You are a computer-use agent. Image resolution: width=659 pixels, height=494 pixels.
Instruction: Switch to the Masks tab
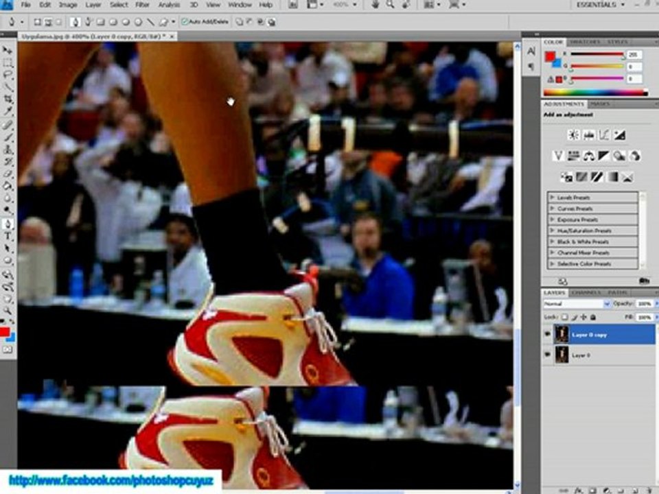coord(600,104)
